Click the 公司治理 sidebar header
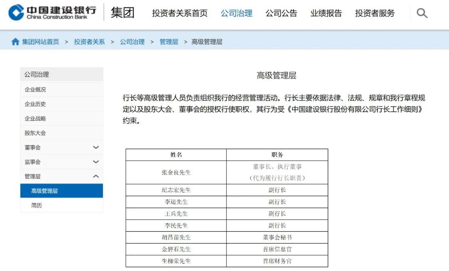449x271 pixels. click(x=62, y=75)
